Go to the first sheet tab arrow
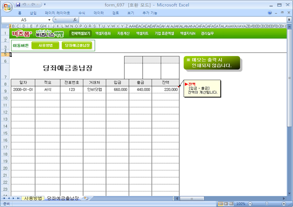The width and height of the screenshot is (293, 207). (x=4, y=198)
